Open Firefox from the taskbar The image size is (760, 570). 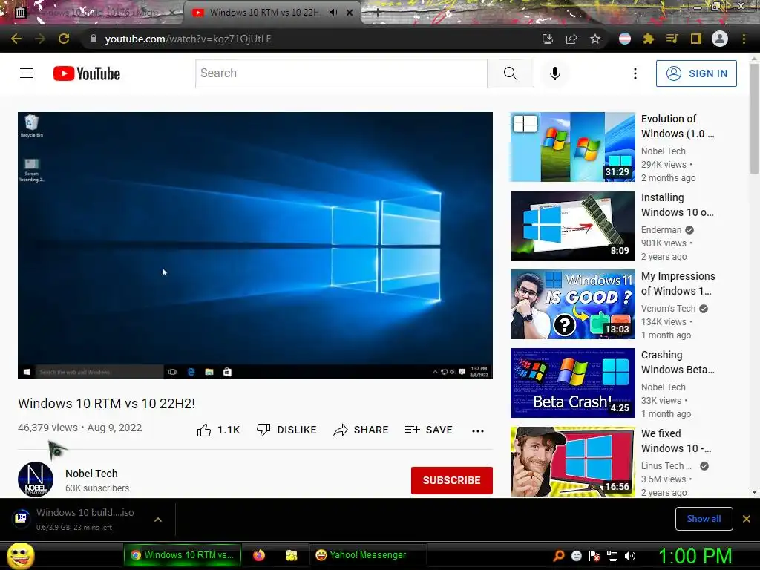click(259, 555)
